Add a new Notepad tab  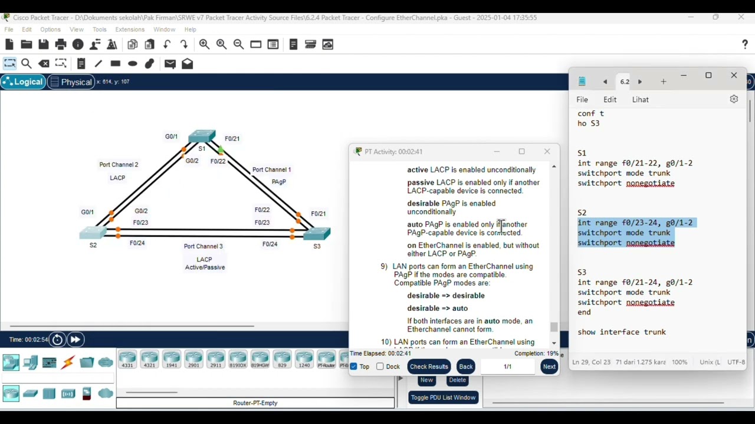[663, 82]
